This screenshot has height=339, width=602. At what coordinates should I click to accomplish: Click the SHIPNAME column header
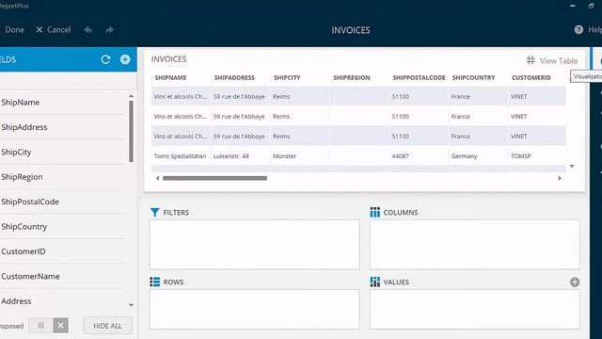coord(170,77)
